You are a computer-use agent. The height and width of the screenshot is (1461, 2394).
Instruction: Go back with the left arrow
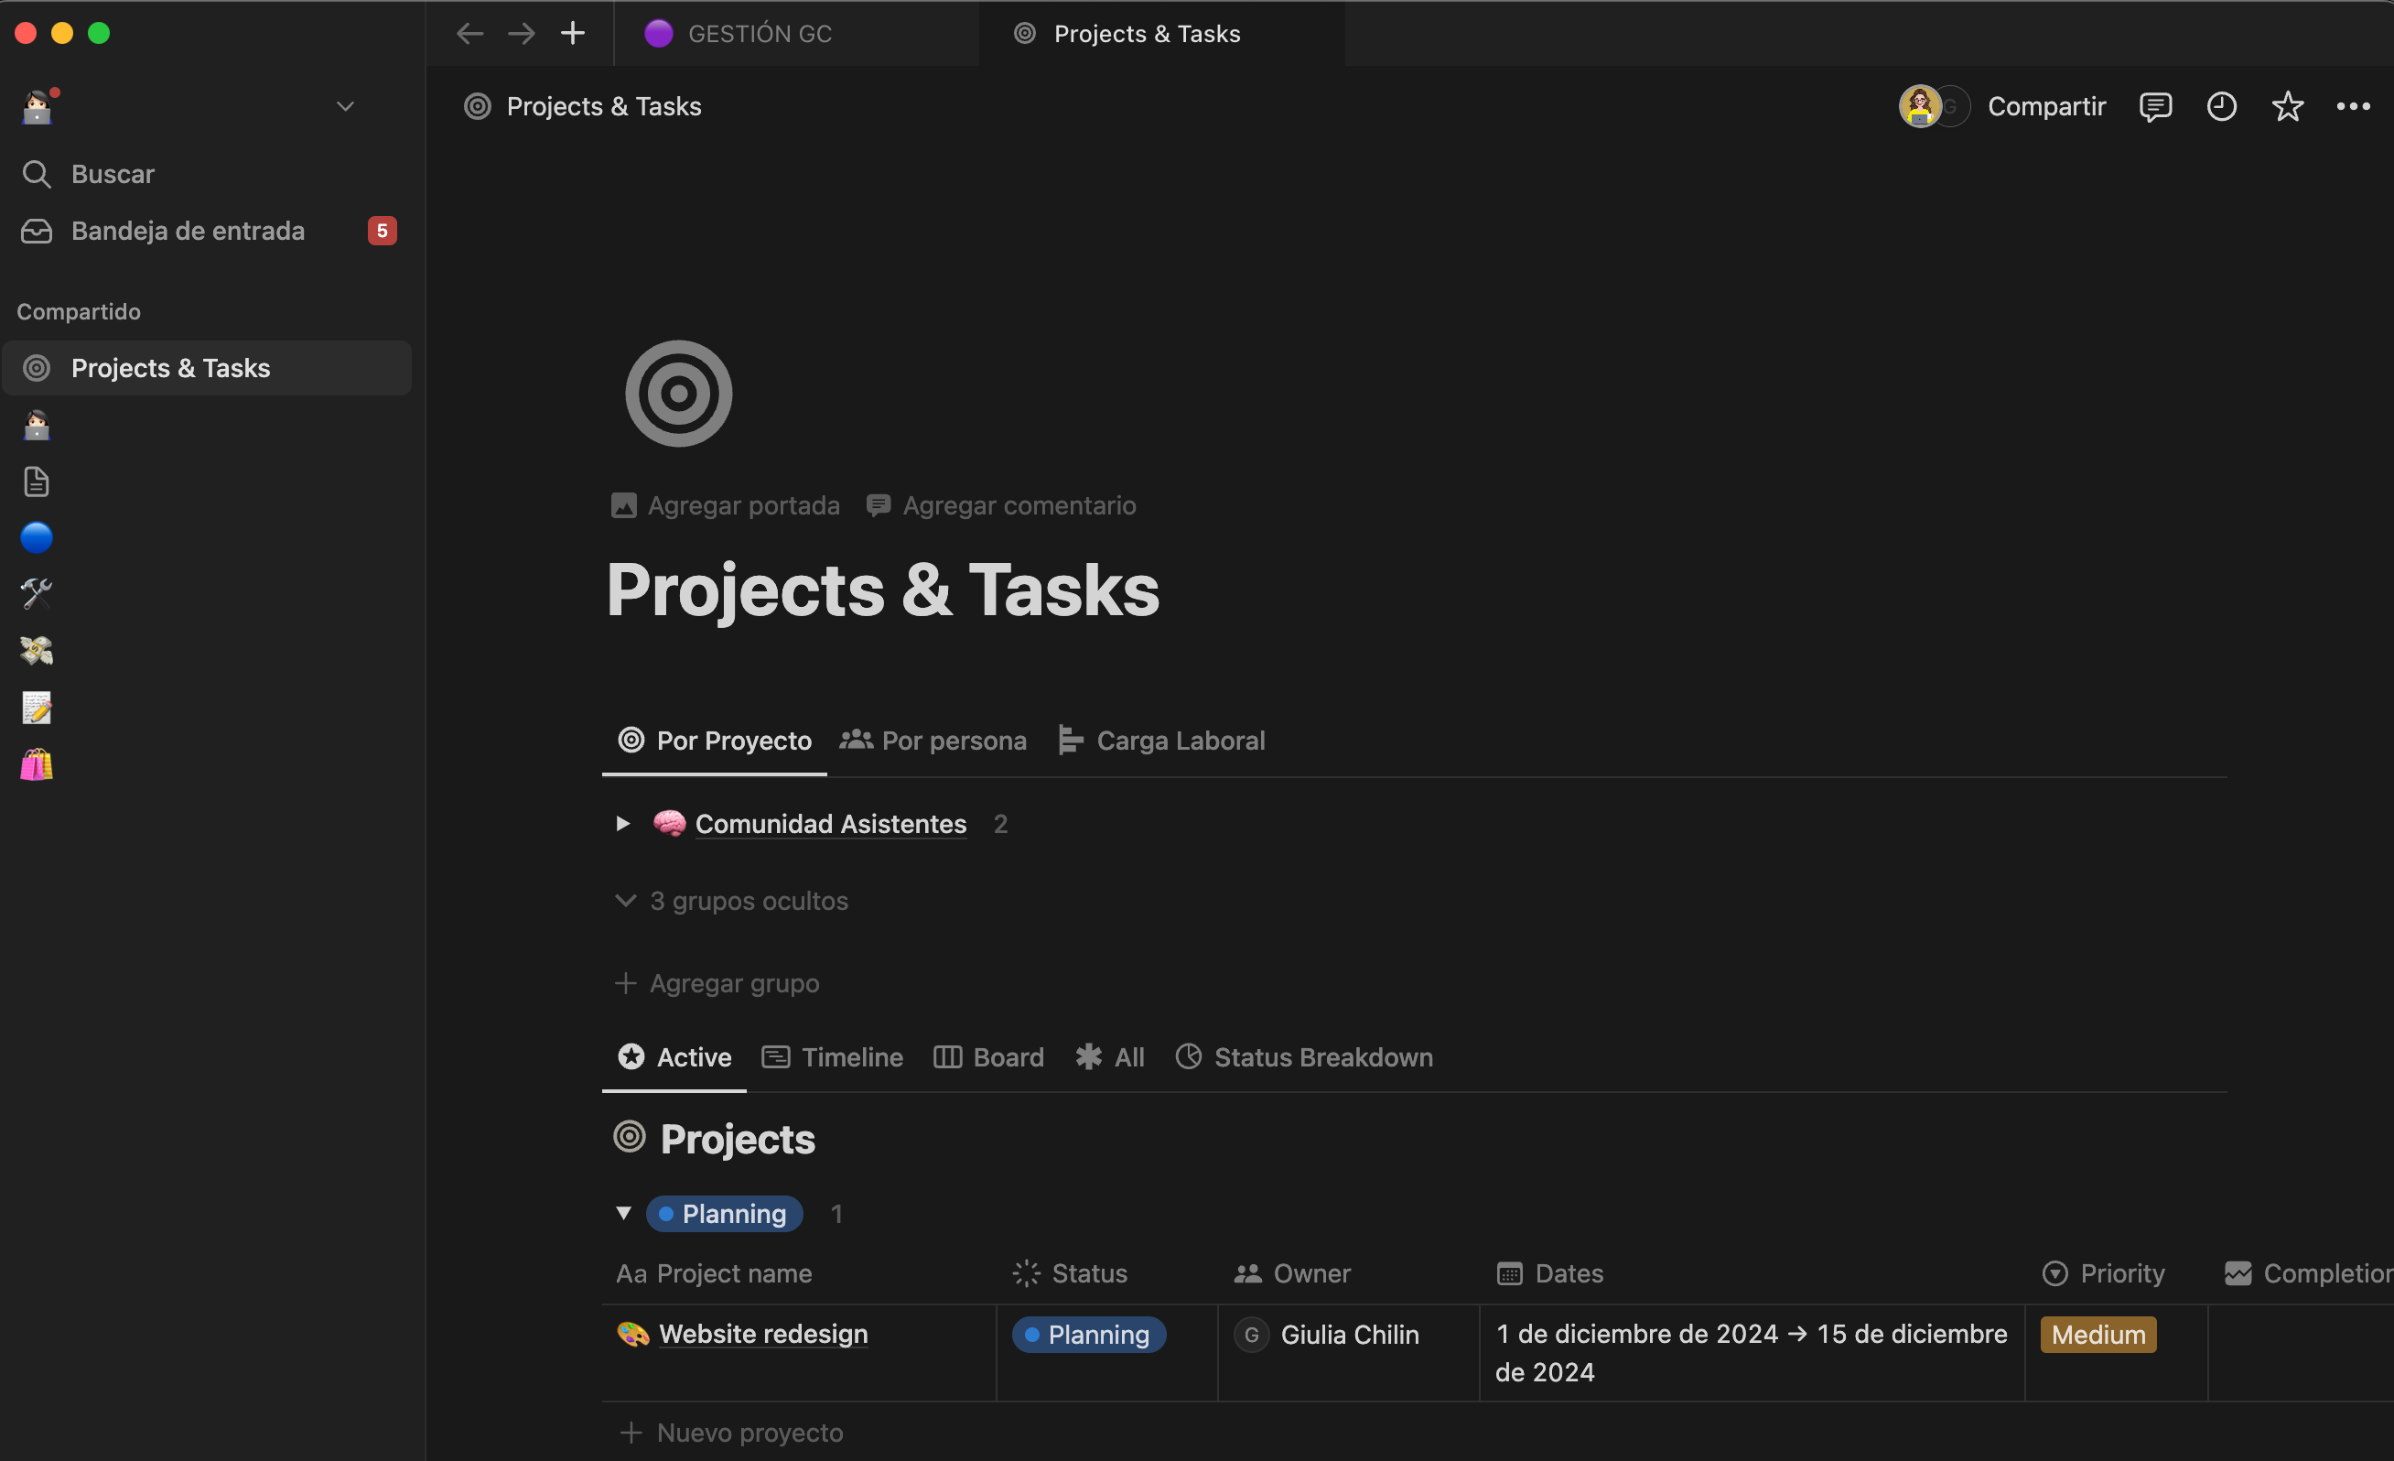pyautogui.click(x=469, y=34)
